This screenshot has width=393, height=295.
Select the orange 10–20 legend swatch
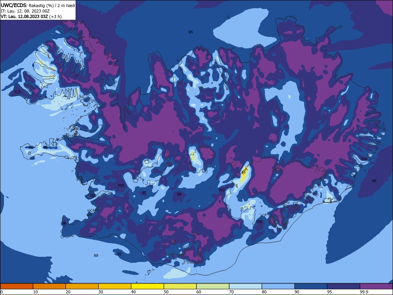50,286
